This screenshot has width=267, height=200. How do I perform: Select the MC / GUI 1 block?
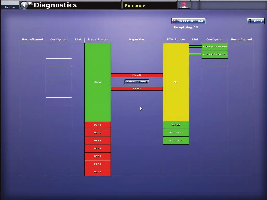(176, 133)
